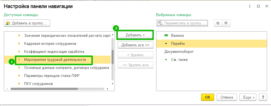The image size is (271, 106).
Task: Cancel the dialog with Отмена
Action: point(227,97)
